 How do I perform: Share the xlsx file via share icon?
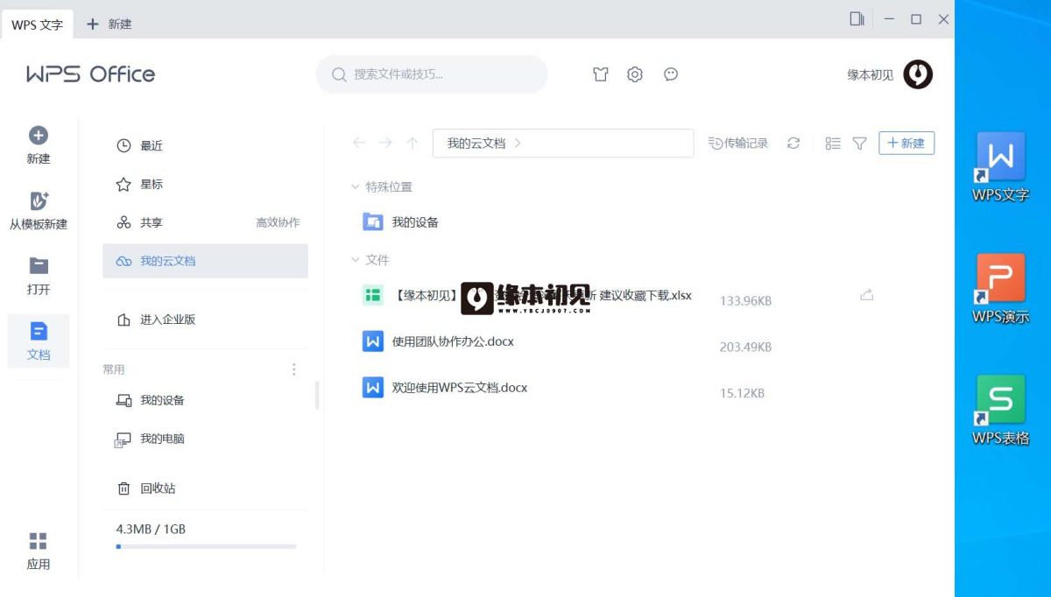click(866, 295)
